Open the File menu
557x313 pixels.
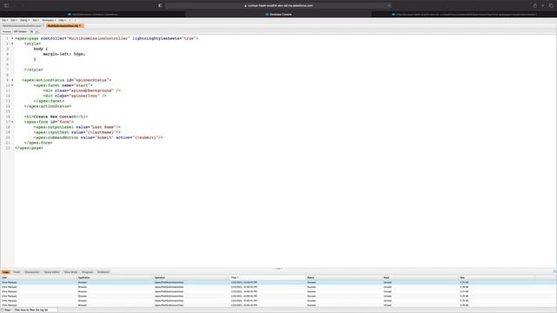[x=4, y=20]
